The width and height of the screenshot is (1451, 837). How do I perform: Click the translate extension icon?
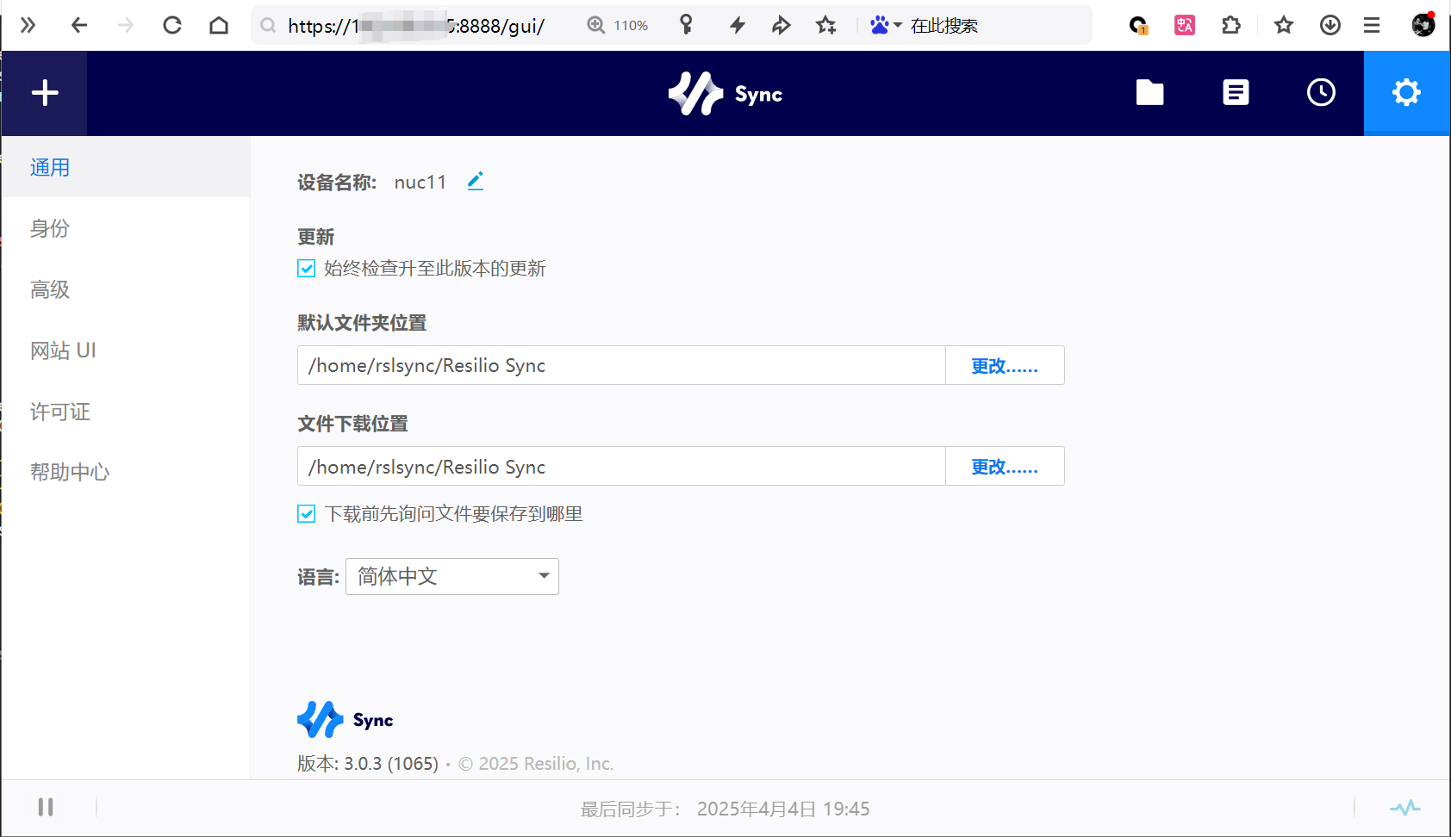pos(1185,25)
